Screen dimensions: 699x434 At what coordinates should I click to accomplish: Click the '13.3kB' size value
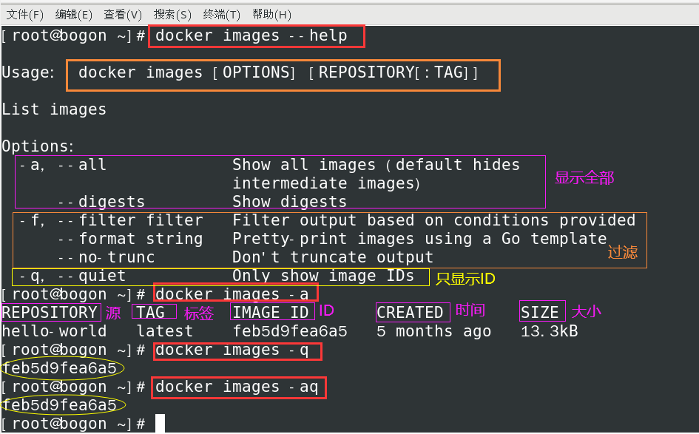(549, 331)
